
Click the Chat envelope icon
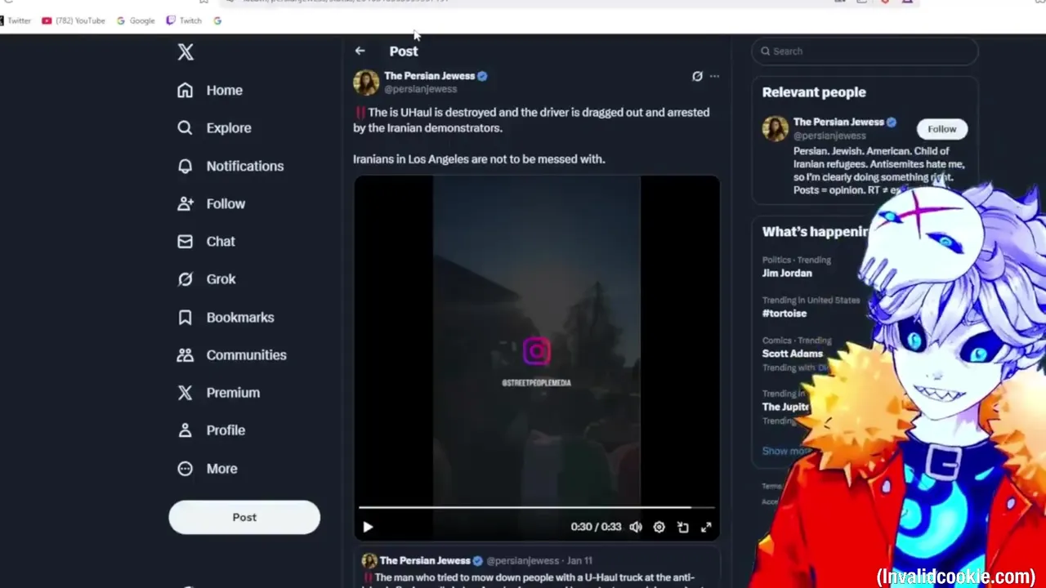pyautogui.click(x=186, y=241)
